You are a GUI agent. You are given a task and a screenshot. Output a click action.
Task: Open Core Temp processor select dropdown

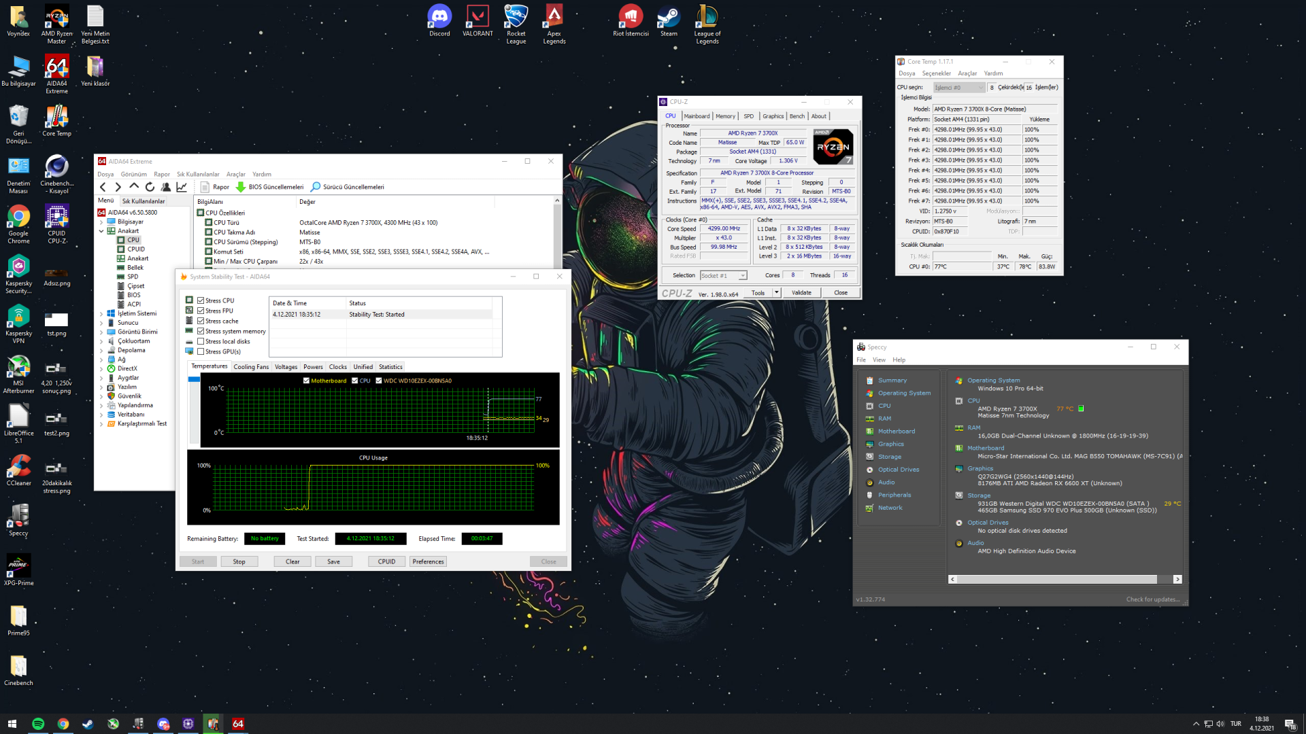tap(959, 88)
